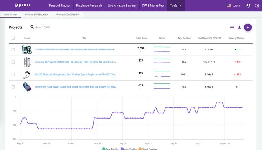Open The Perfect Yoga Towel link
262x150 pixels.
tap(76, 87)
